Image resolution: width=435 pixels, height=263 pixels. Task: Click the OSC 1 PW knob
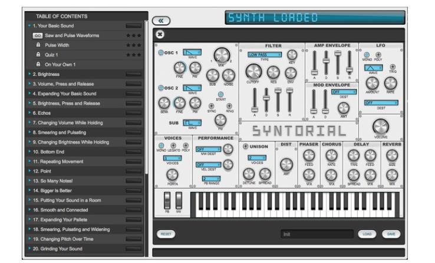pos(195,68)
